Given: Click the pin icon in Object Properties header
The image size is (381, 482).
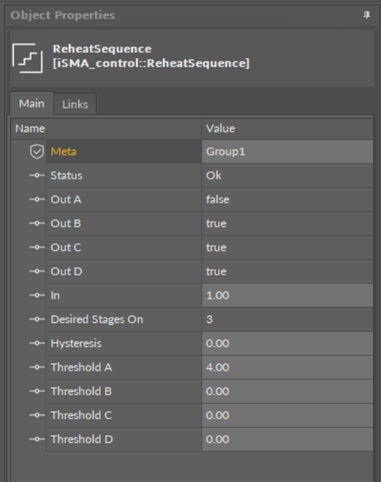Looking at the screenshot, I should (x=366, y=15).
